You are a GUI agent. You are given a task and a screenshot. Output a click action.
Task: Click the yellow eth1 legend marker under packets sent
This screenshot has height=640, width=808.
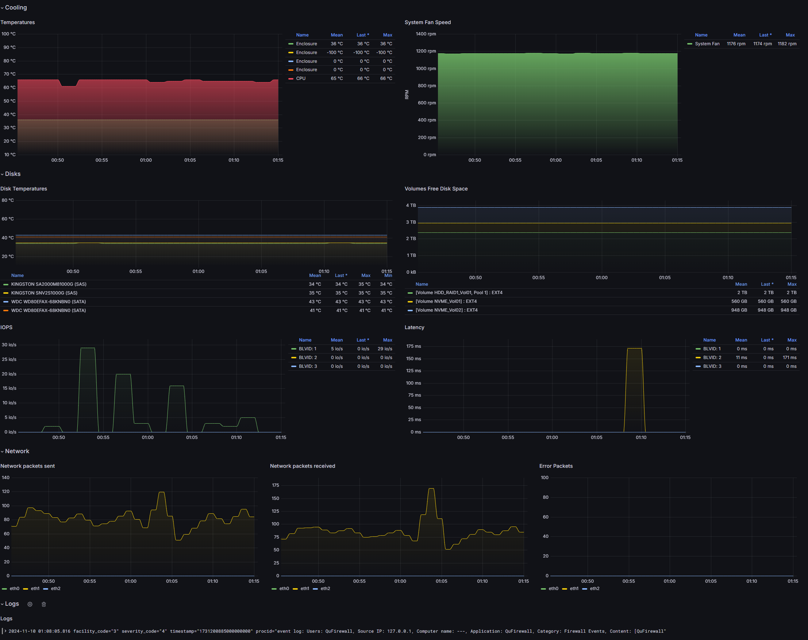point(26,589)
